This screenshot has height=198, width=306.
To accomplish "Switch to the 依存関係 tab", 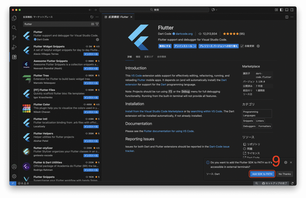I will [161, 57].
